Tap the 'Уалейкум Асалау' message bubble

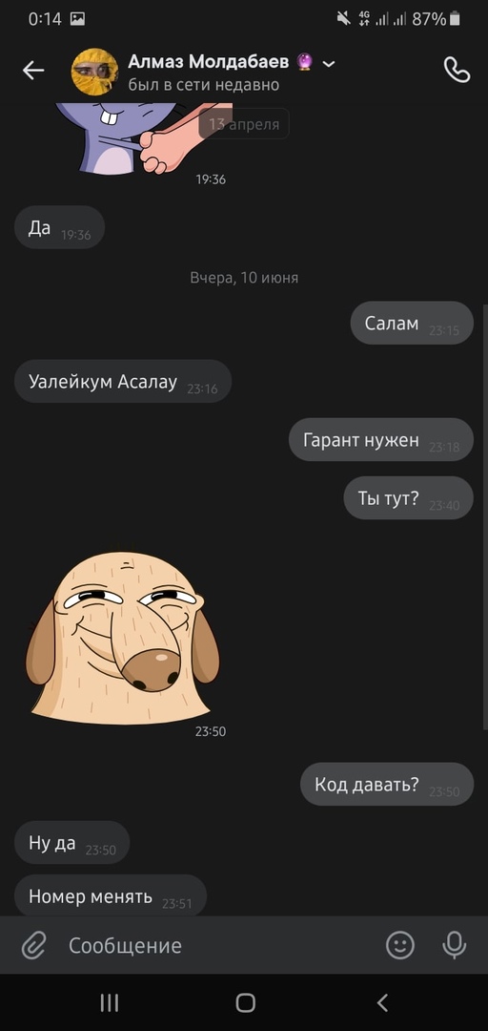click(x=123, y=381)
